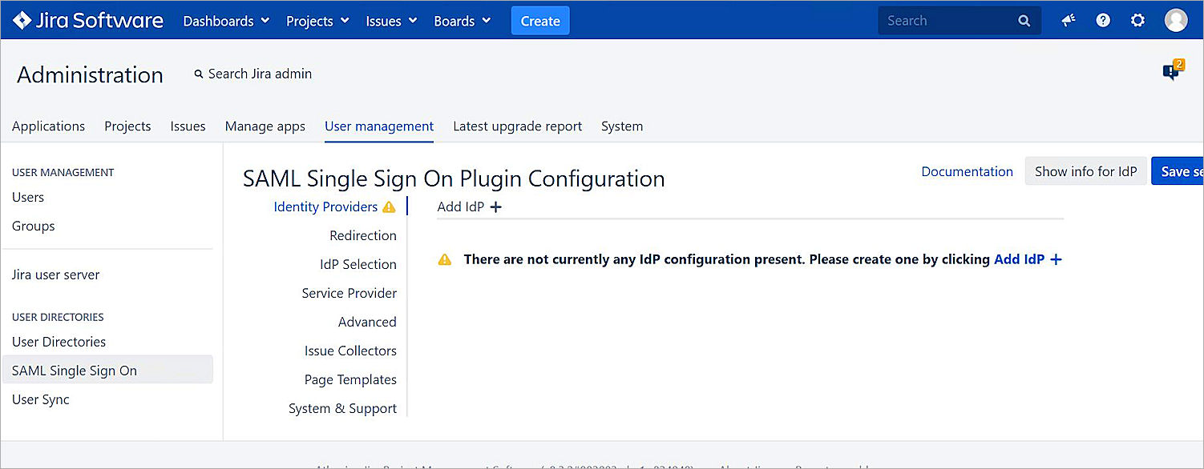Image resolution: width=1204 pixels, height=469 pixels.
Task: Open the feedback megaphone icon
Action: click(x=1069, y=21)
